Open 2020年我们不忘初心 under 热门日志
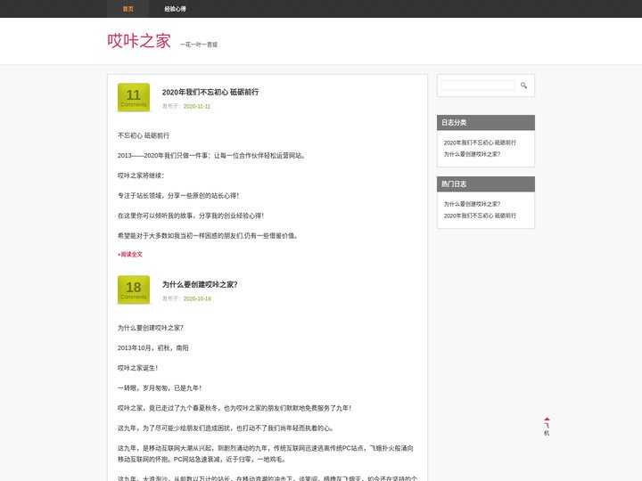 pos(480,216)
